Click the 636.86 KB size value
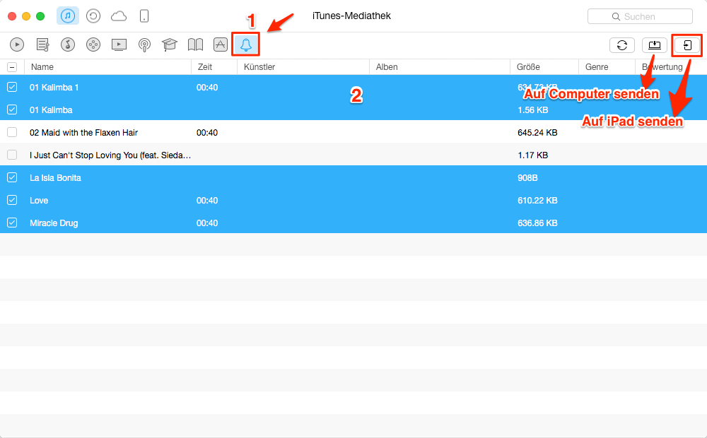707x438 pixels. (537, 223)
